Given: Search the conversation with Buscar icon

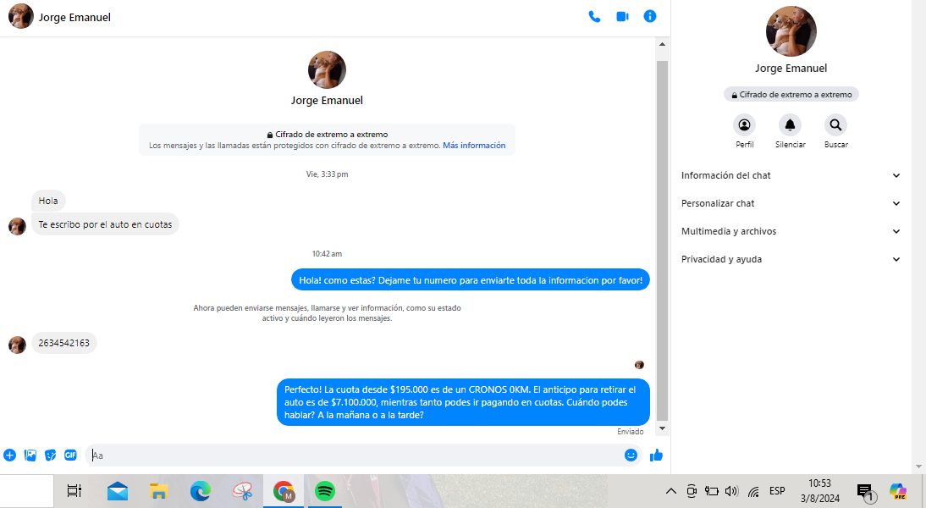Looking at the screenshot, I should [x=835, y=124].
